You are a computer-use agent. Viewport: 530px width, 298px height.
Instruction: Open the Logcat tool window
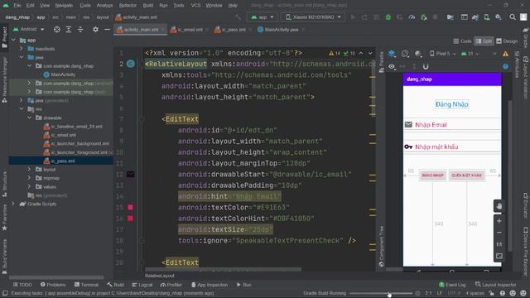click(x=142, y=285)
